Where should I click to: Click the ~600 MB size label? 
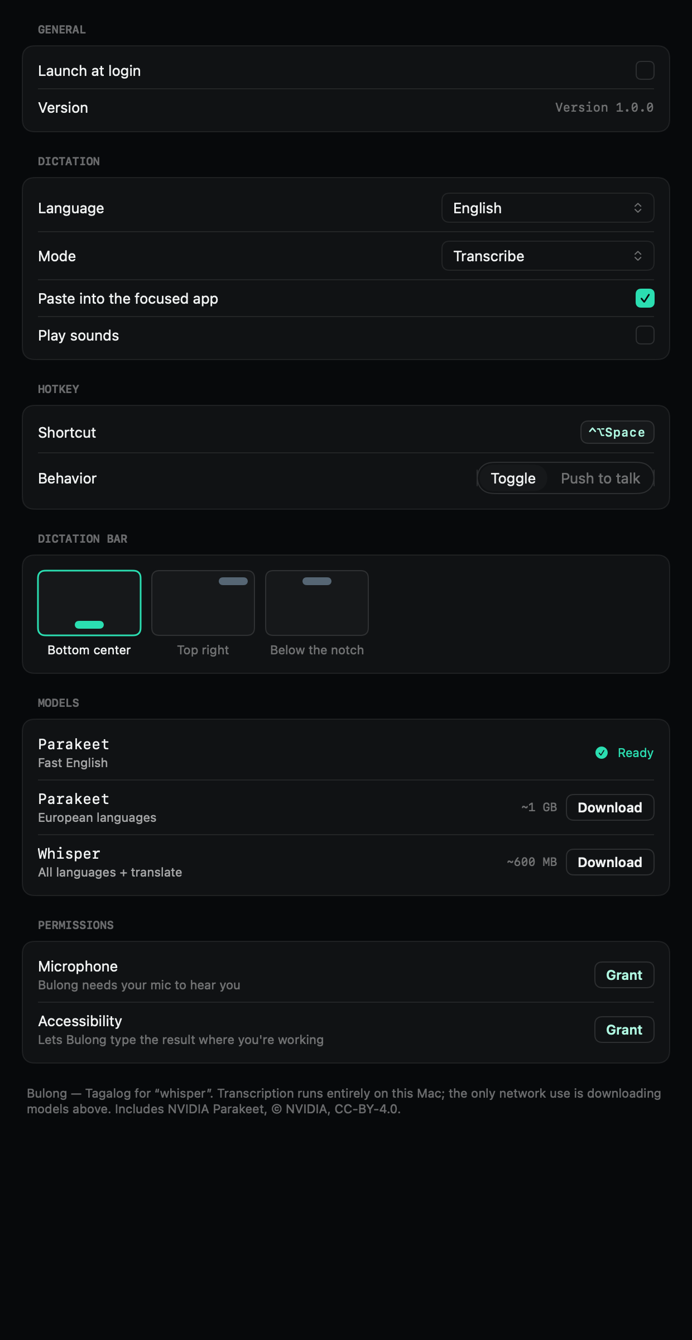coord(532,862)
